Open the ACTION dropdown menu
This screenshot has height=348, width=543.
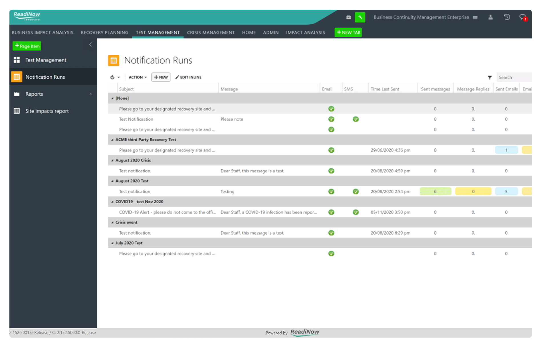click(138, 77)
